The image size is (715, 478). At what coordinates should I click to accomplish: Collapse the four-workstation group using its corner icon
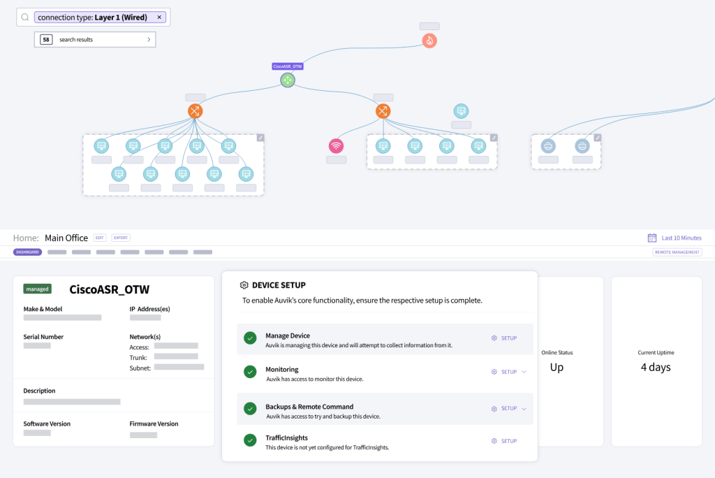(x=494, y=138)
